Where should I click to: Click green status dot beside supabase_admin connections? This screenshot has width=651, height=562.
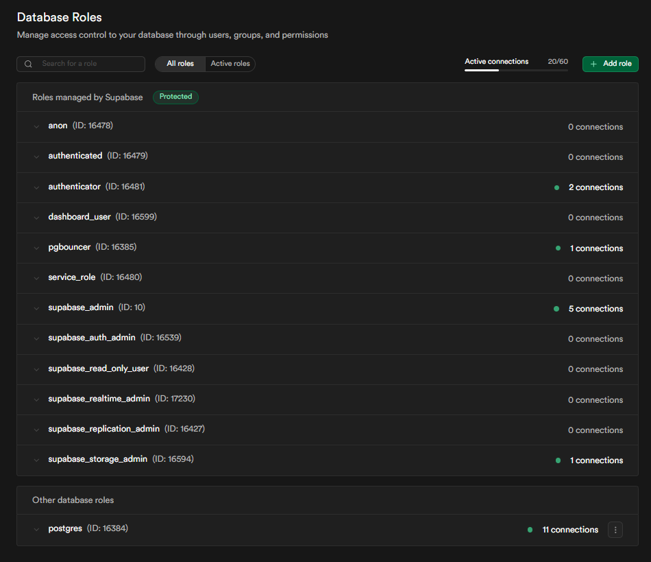[x=556, y=309]
